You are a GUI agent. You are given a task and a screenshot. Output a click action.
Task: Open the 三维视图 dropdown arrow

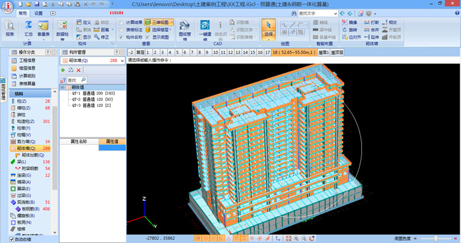pyautogui.click(x=171, y=22)
